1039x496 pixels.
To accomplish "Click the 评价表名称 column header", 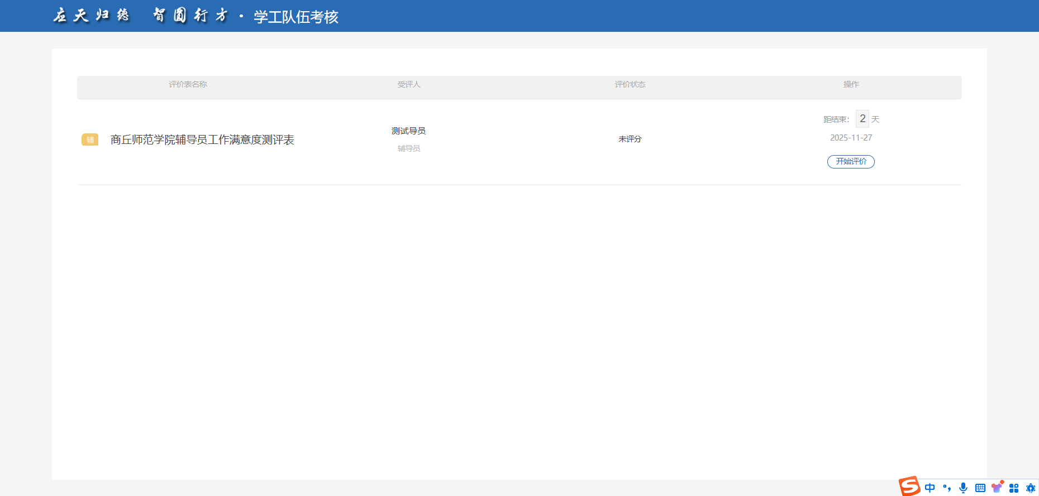I will [188, 84].
